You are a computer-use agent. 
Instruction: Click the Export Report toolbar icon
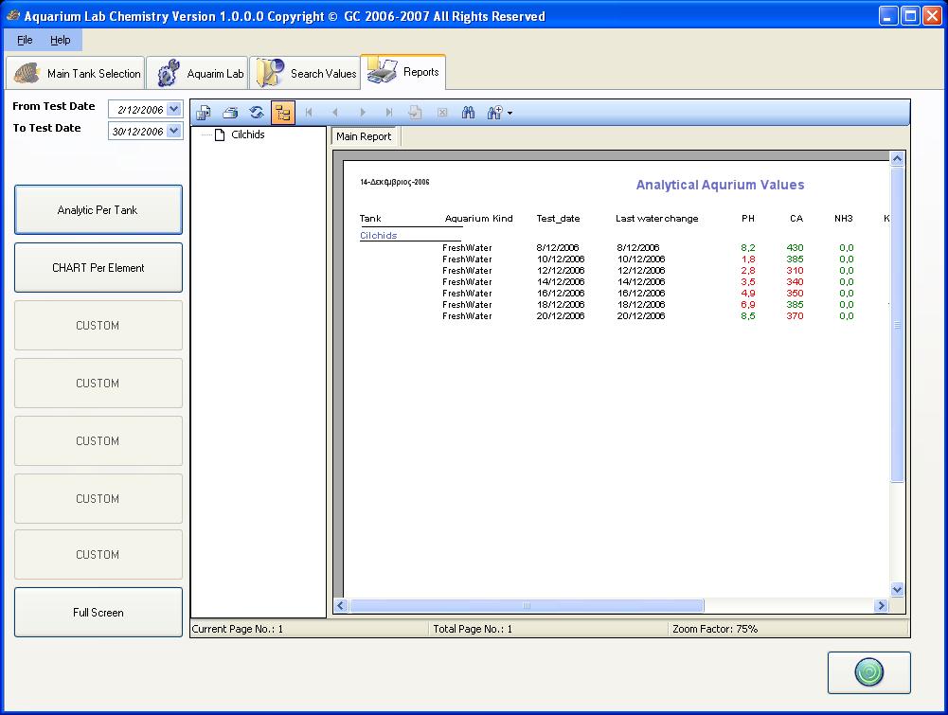click(204, 113)
